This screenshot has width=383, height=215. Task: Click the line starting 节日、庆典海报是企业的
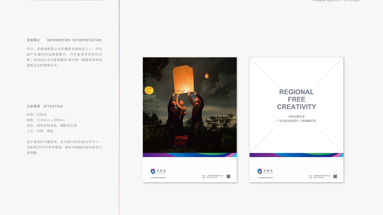64,49
